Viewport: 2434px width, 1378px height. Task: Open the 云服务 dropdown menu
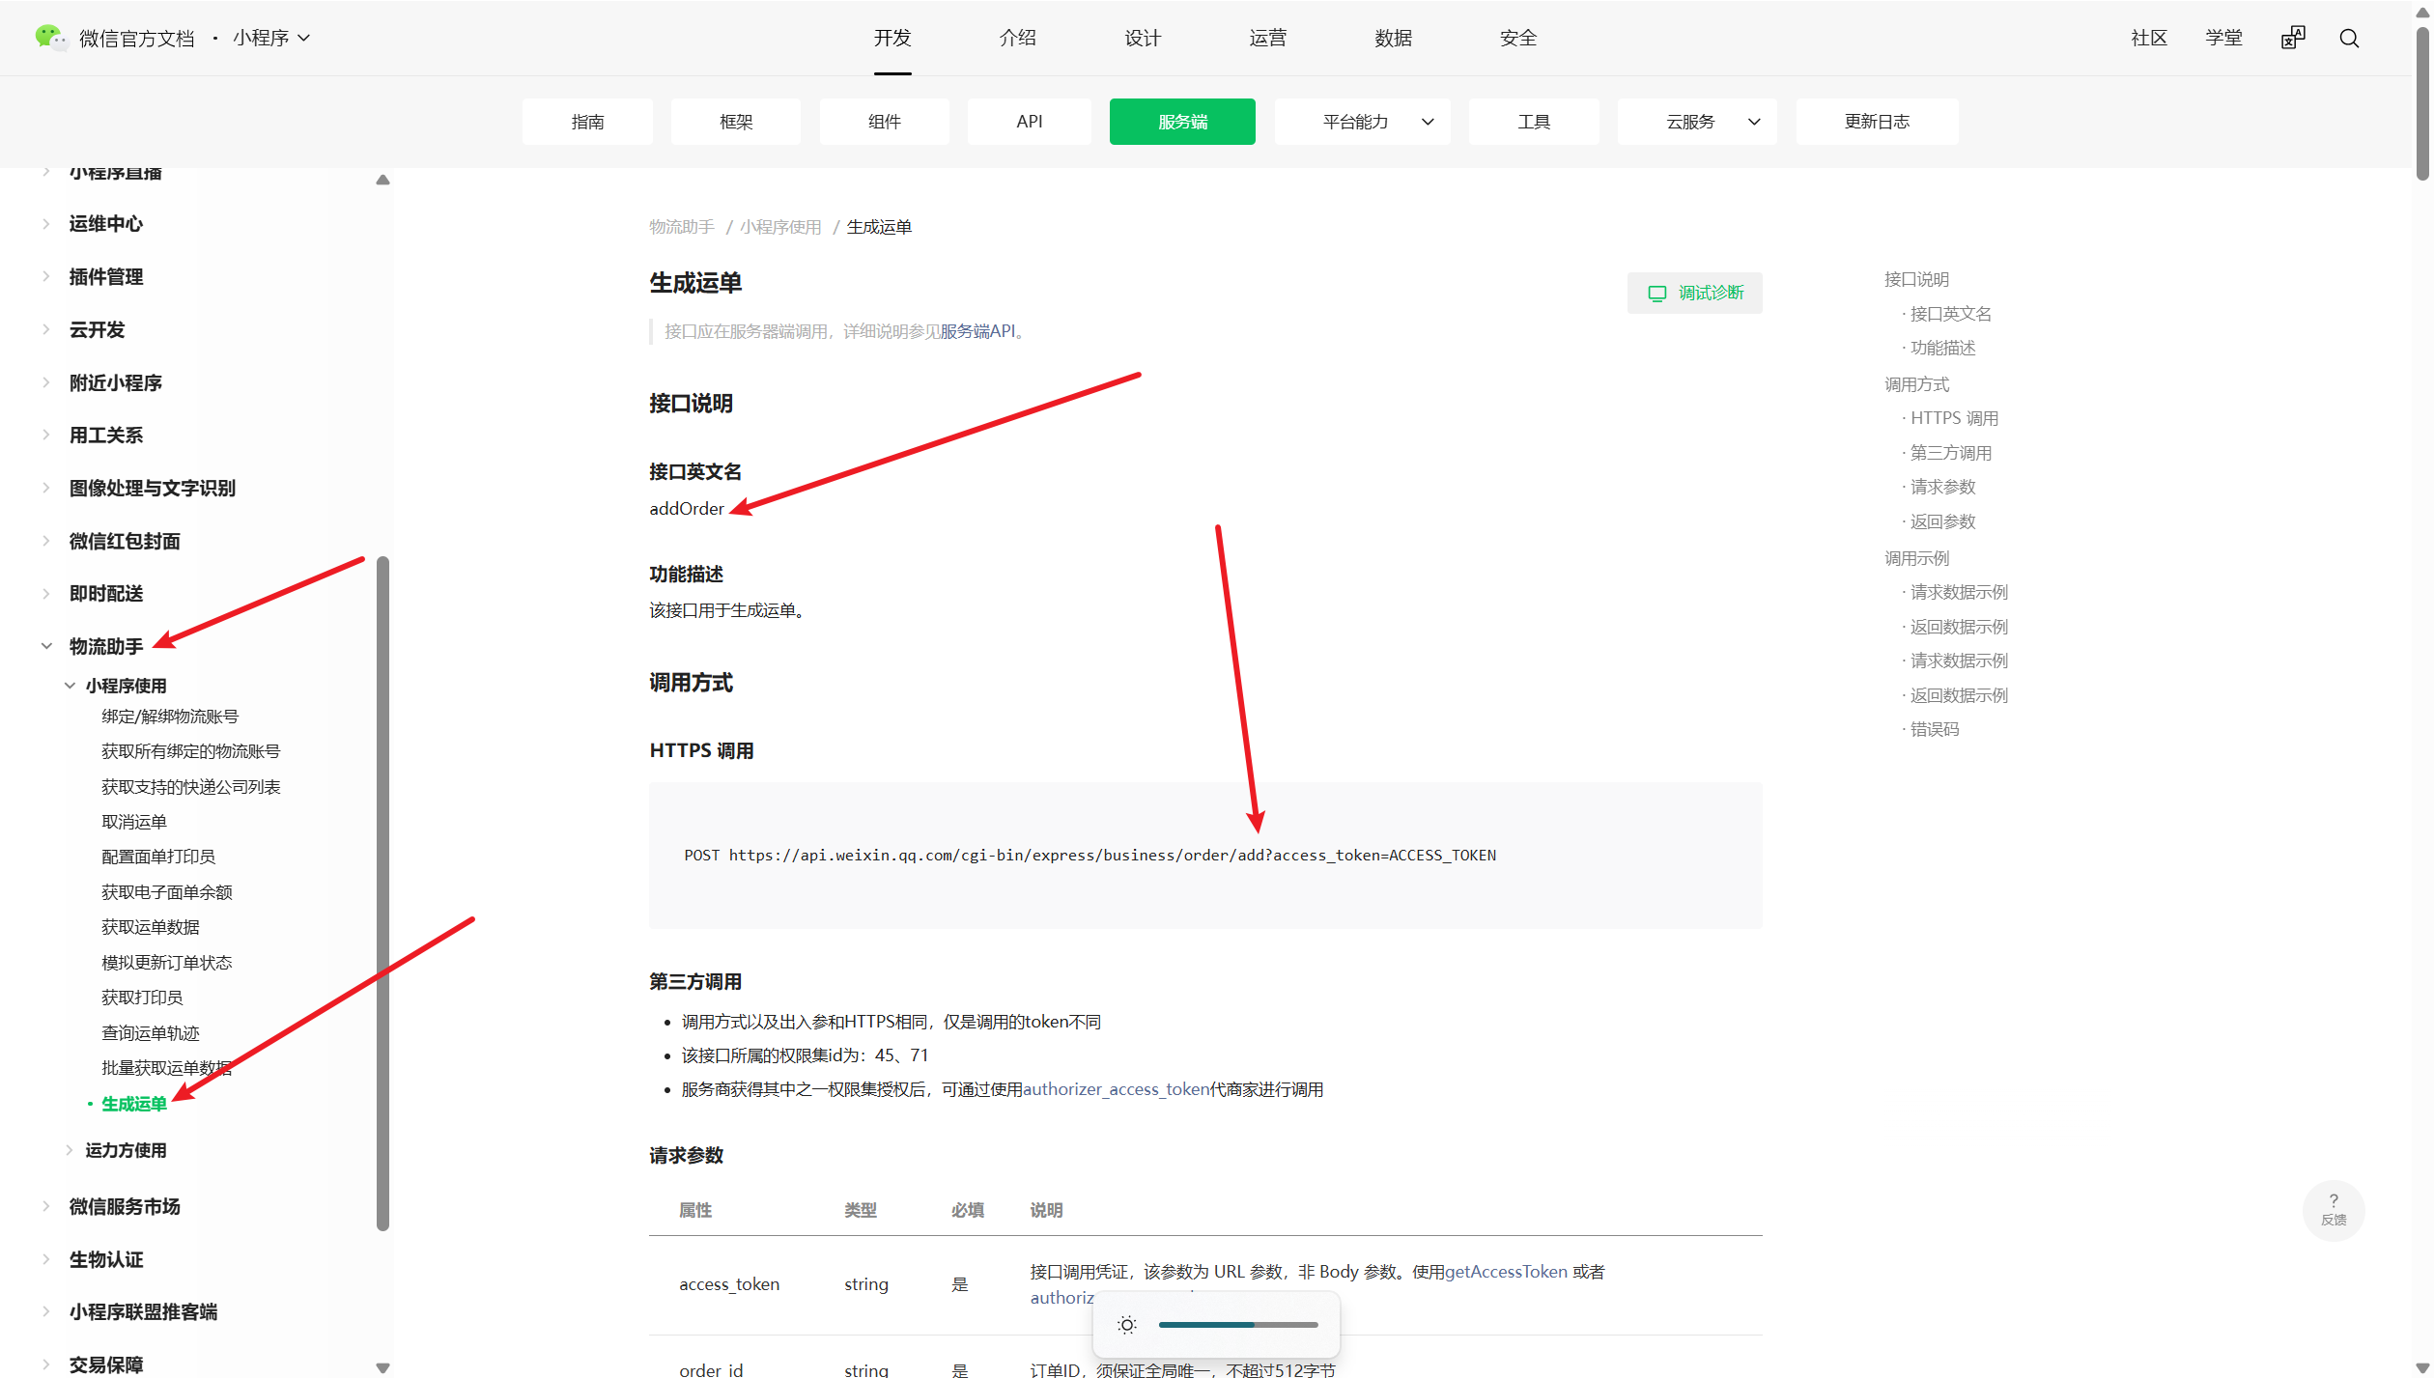pyautogui.click(x=1697, y=122)
